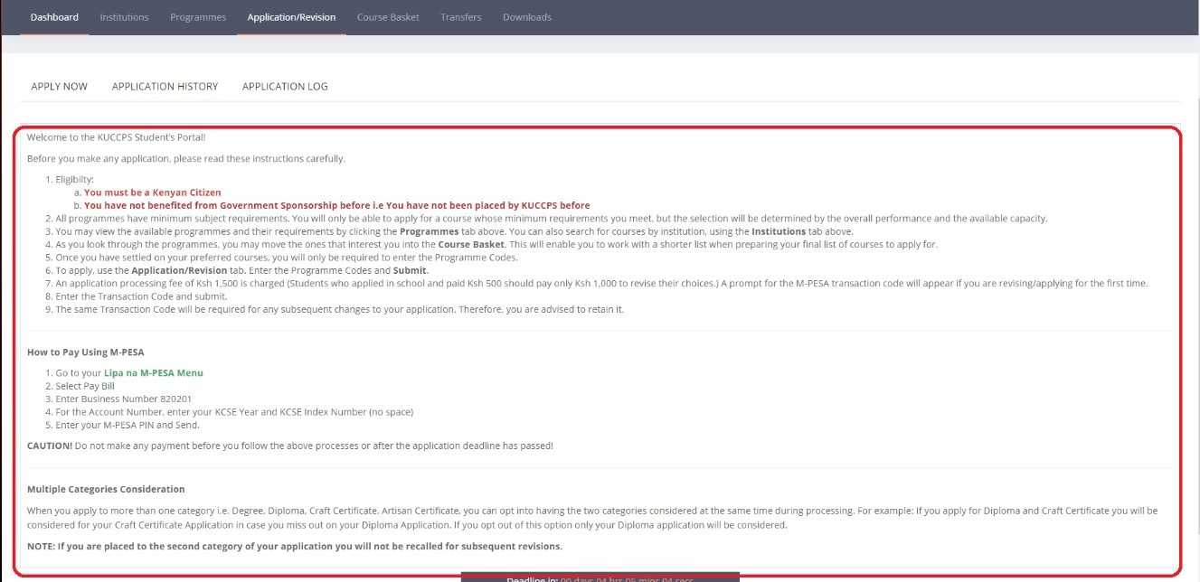Select the APPLY NOW sub-tab
1200x582 pixels.
tap(58, 85)
